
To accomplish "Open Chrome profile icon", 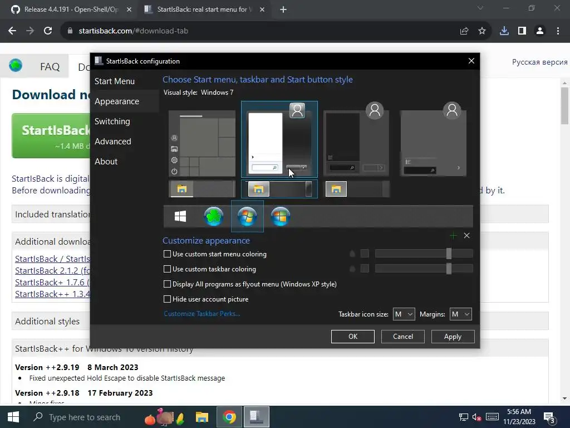I will tap(540, 31).
